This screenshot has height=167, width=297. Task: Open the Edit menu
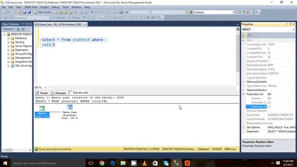pyautogui.click(x=11, y=7)
